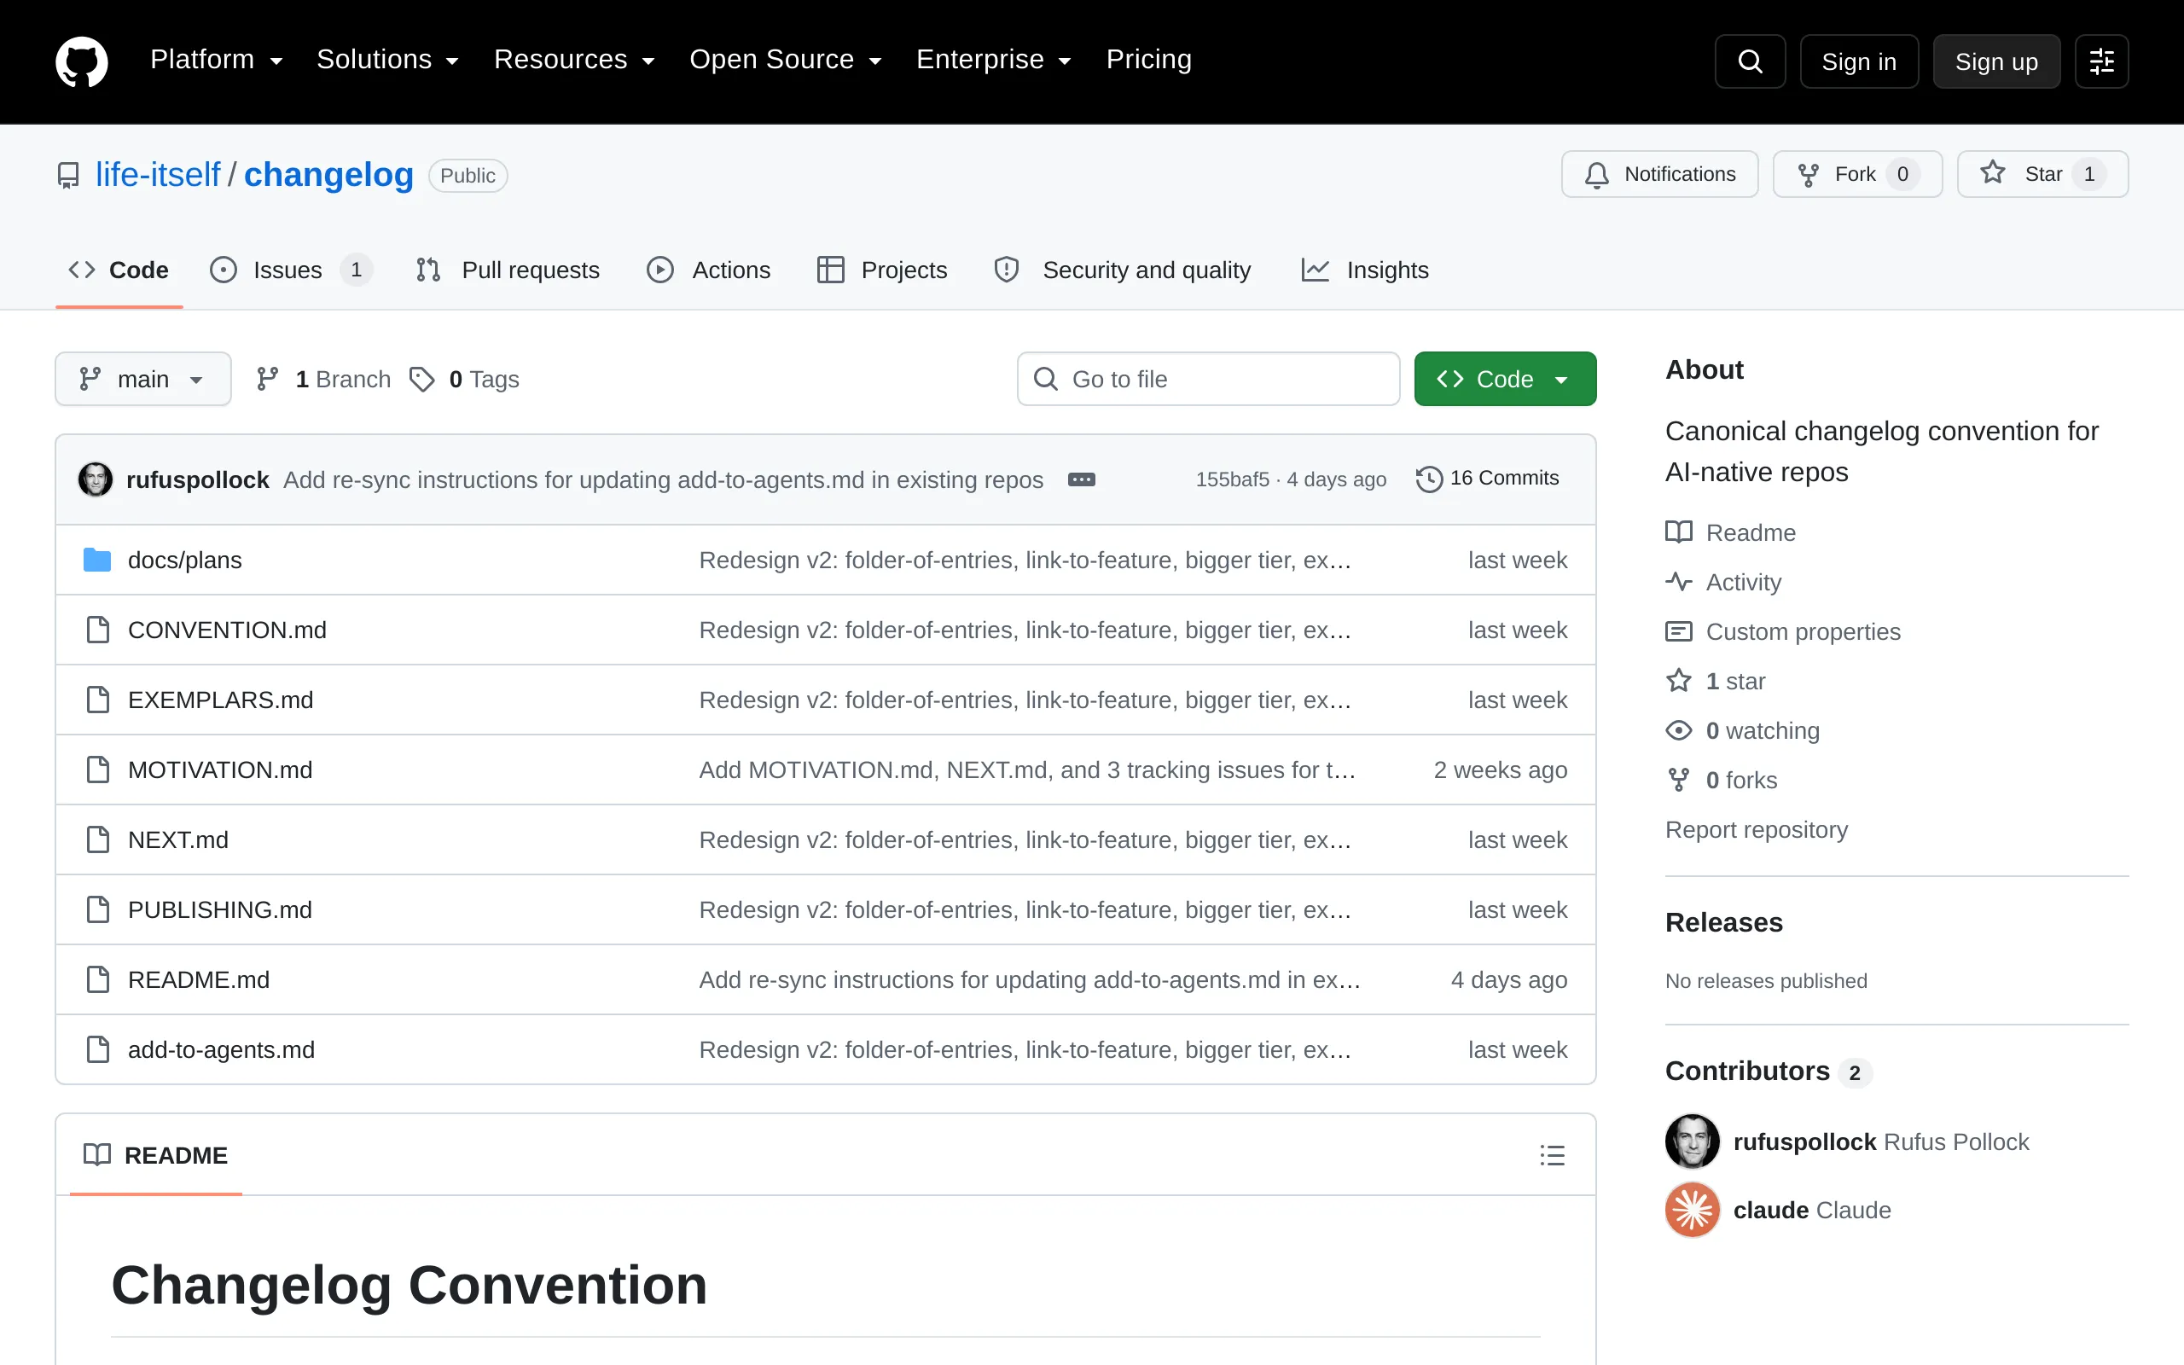Switch to the Code tab
The height and width of the screenshot is (1365, 2184).
point(119,270)
